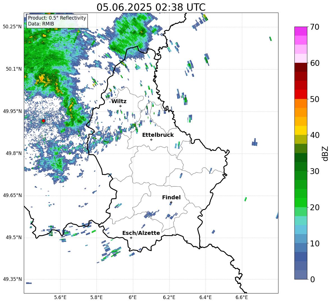Viewport: 332px width, 303px height.
Task: Click the colorbar tick label 0
Action: tap(312, 279)
